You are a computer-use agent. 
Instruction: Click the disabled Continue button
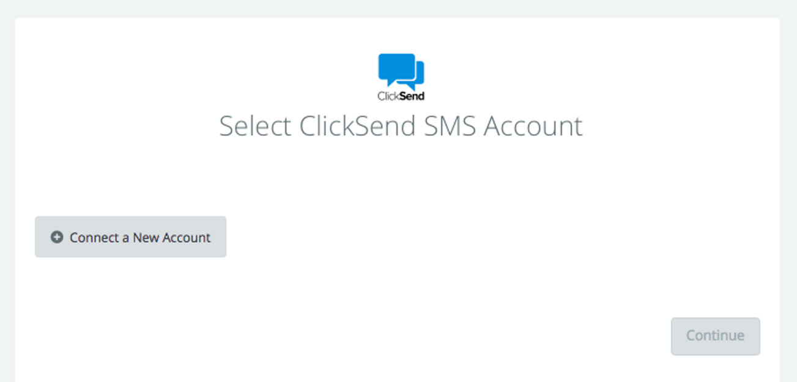click(x=715, y=336)
